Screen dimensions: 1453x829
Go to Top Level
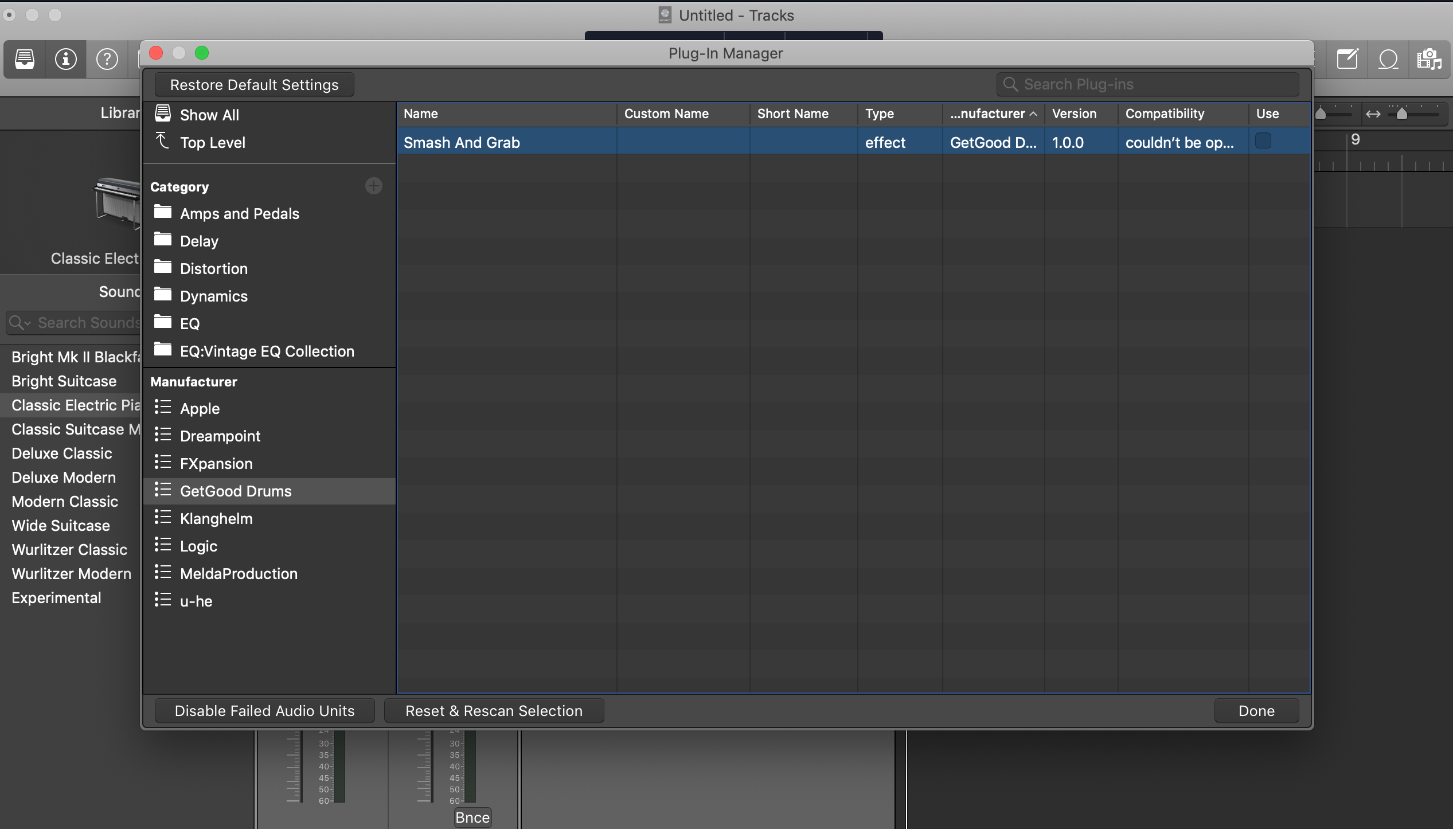(x=212, y=142)
